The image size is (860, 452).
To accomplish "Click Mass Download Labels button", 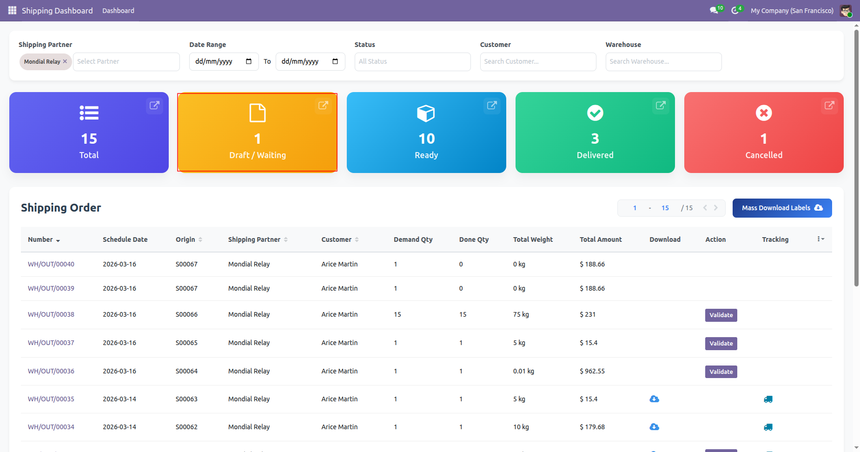I will pyautogui.click(x=782, y=208).
